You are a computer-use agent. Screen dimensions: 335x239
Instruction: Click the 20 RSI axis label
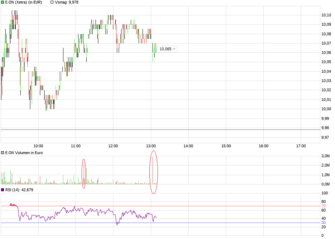tap(324, 227)
